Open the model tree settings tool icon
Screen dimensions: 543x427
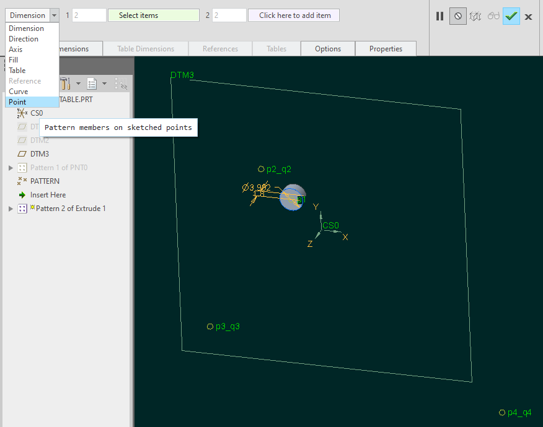(x=64, y=83)
